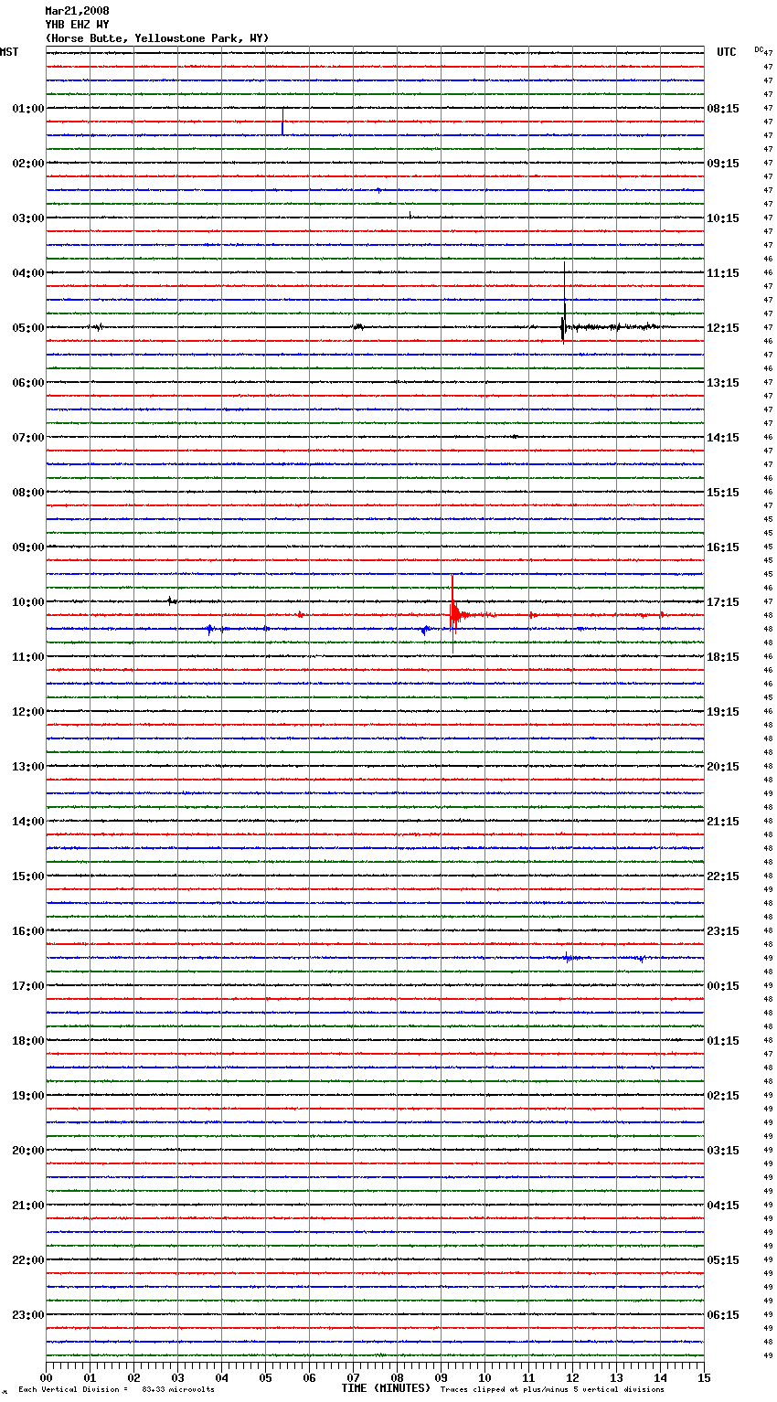Click the date text Mar21,2008
The width and height of the screenshot is (777, 1402).
77,11
